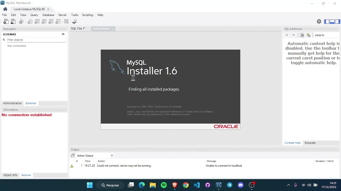This screenshot has height=191, width=341.
Task: Switch to the Administrator tab
Action: (101, 29)
